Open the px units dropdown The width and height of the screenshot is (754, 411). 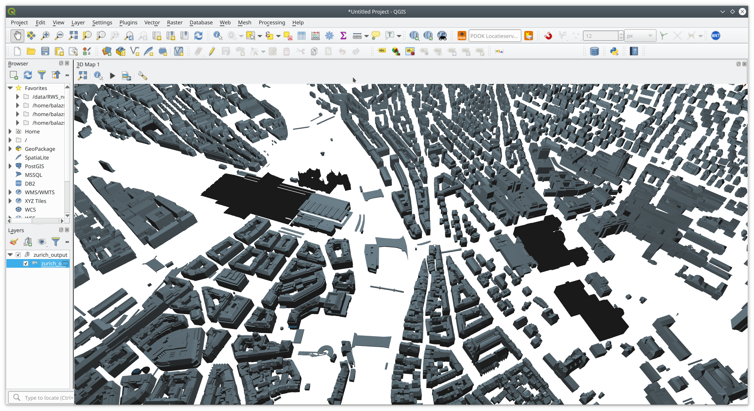[x=640, y=36]
